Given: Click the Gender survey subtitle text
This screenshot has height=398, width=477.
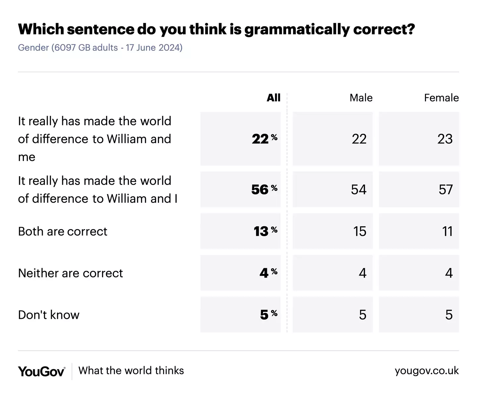Looking at the screenshot, I should (100, 48).
